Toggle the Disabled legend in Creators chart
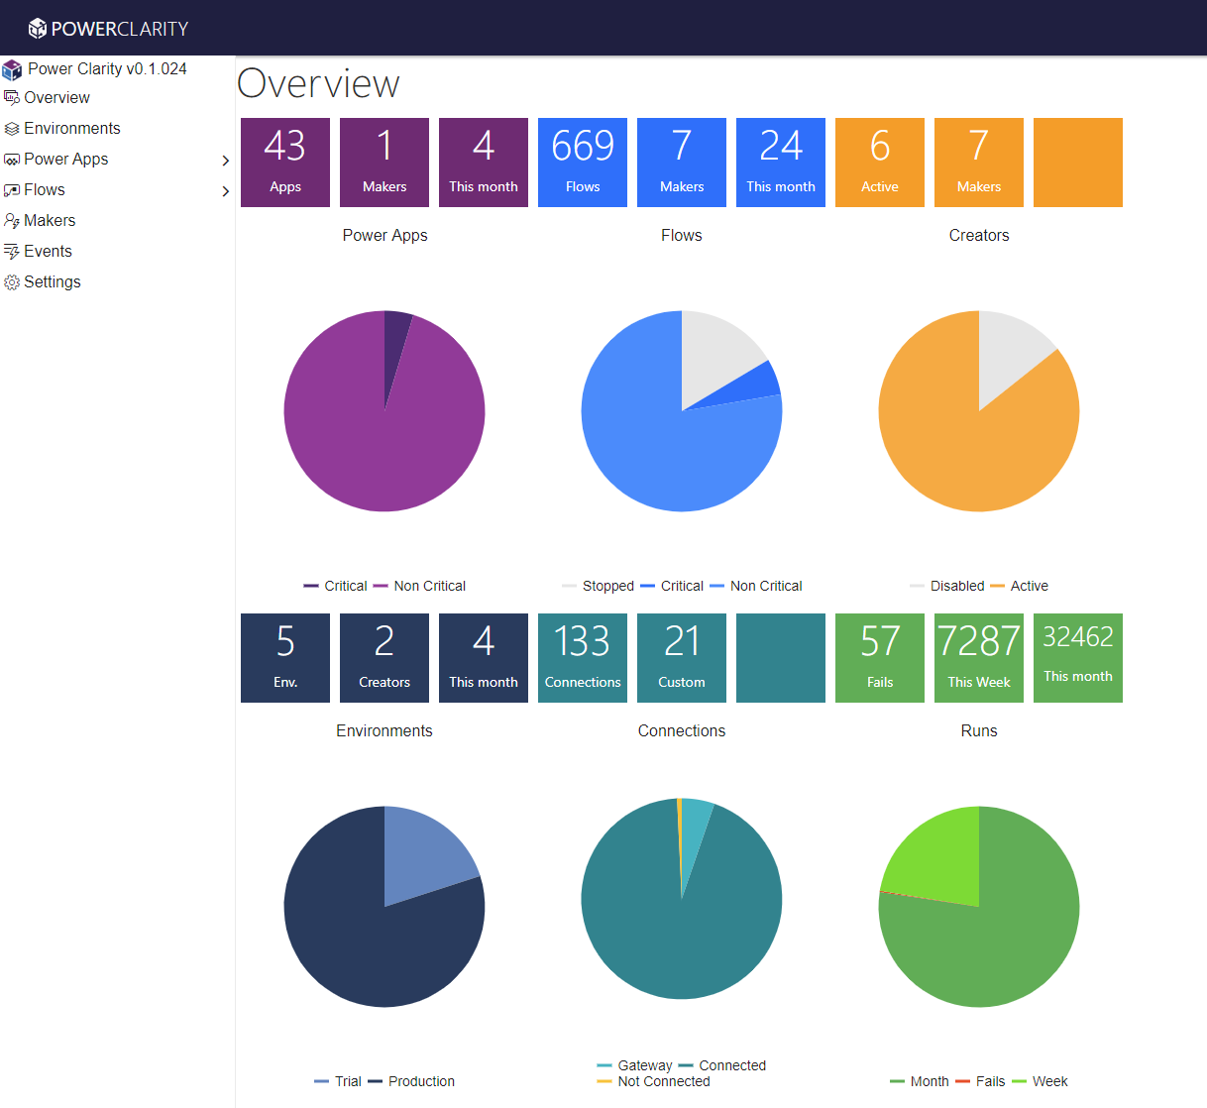Screen dimensions: 1207x1108 click(946, 586)
